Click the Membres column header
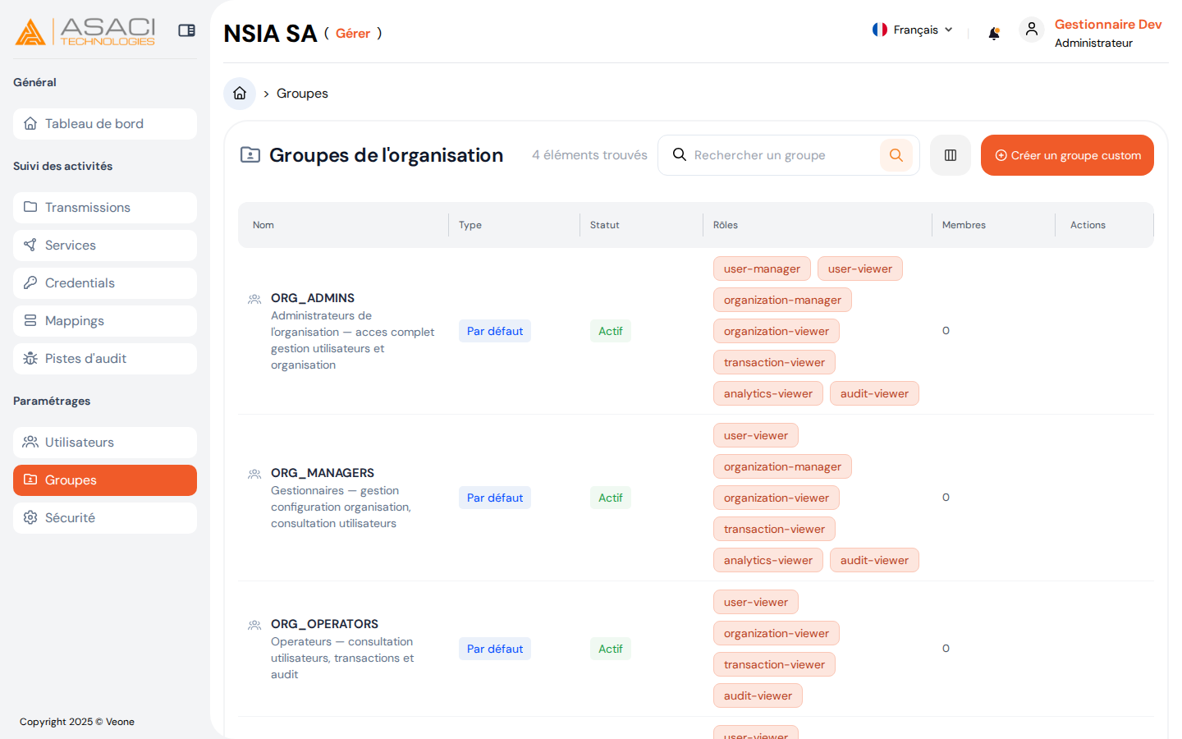 click(964, 225)
